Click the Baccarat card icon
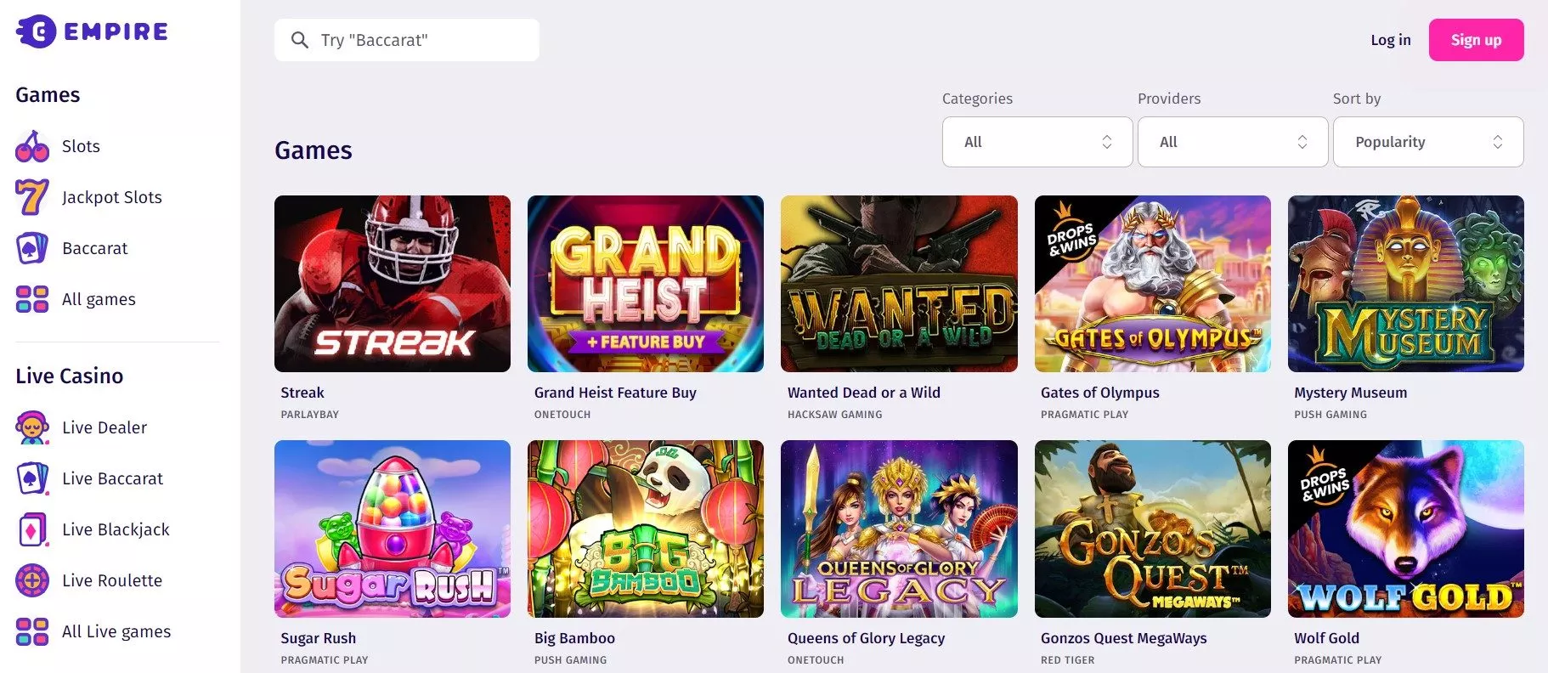This screenshot has height=673, width=1548. [32, 248]
